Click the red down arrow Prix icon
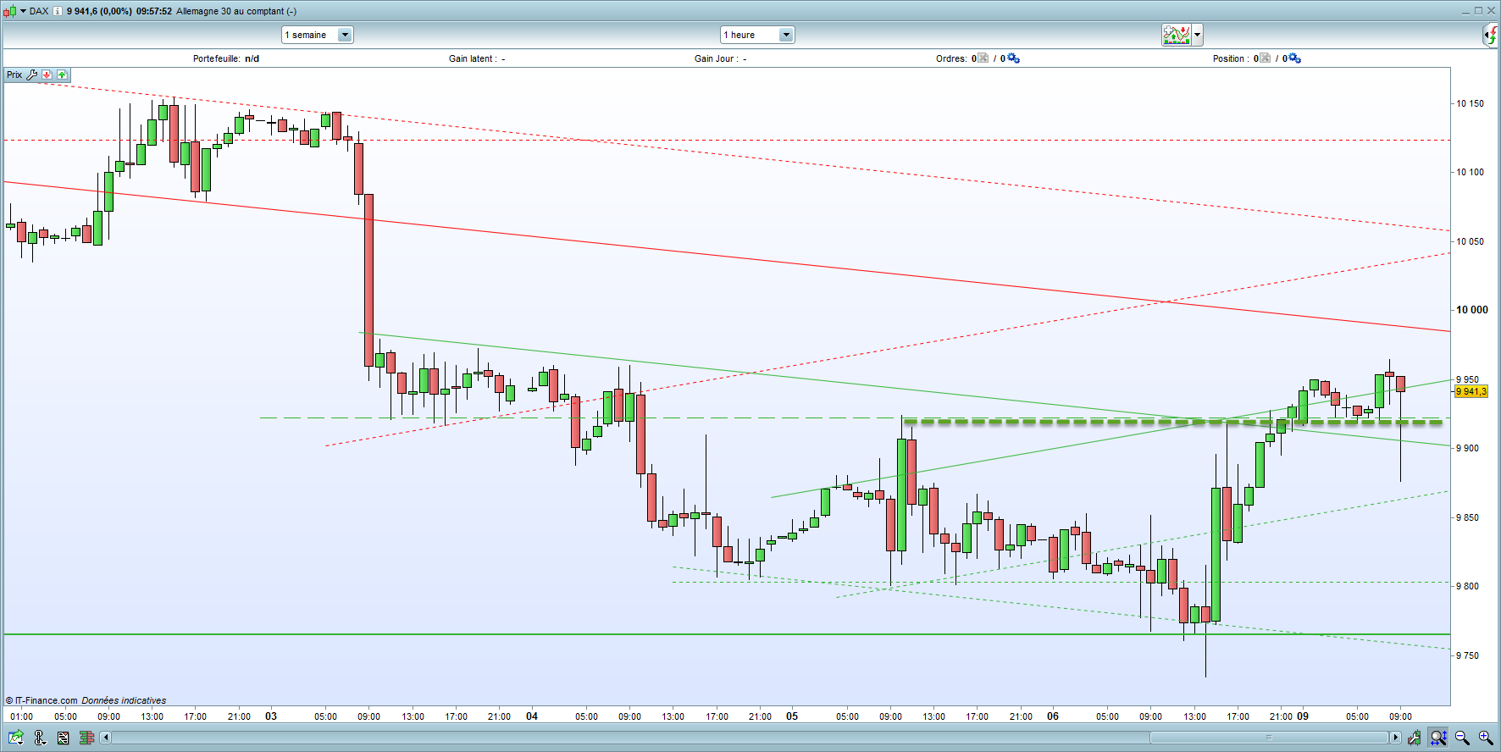Image resolution: width=1501 pixels, height=752 pixels. pos(47,75)
